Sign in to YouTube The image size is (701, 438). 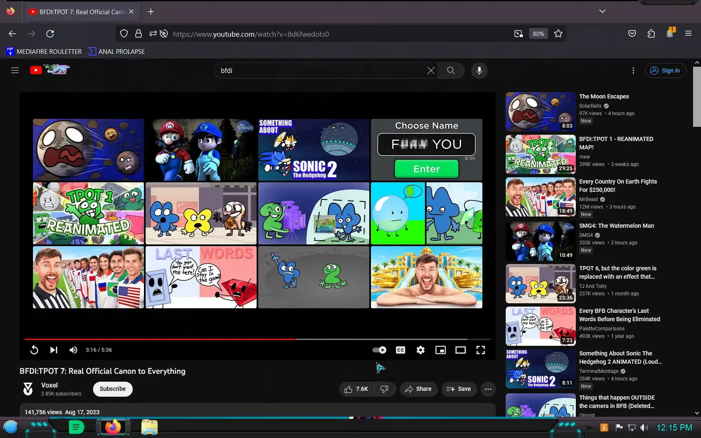click(x=666, y=70)
